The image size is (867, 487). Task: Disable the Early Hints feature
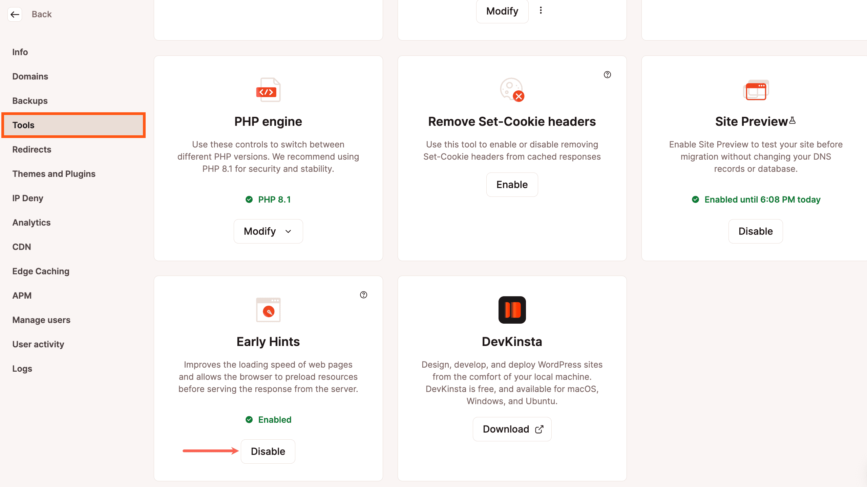[268, 451]
